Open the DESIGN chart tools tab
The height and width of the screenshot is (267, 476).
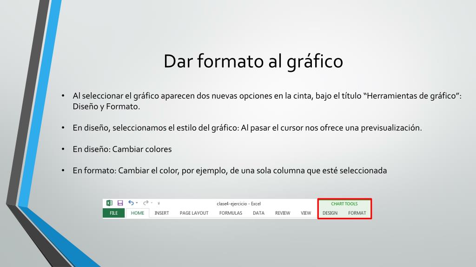(x=330, y=213)
